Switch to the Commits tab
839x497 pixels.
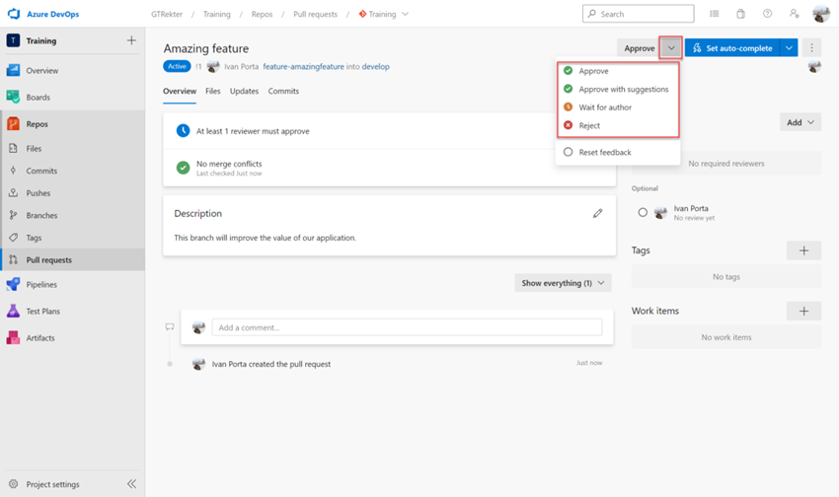coord(283,91)
